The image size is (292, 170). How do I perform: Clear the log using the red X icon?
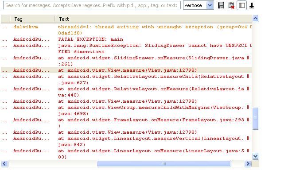pyautogui.click(x=231, y=5)
